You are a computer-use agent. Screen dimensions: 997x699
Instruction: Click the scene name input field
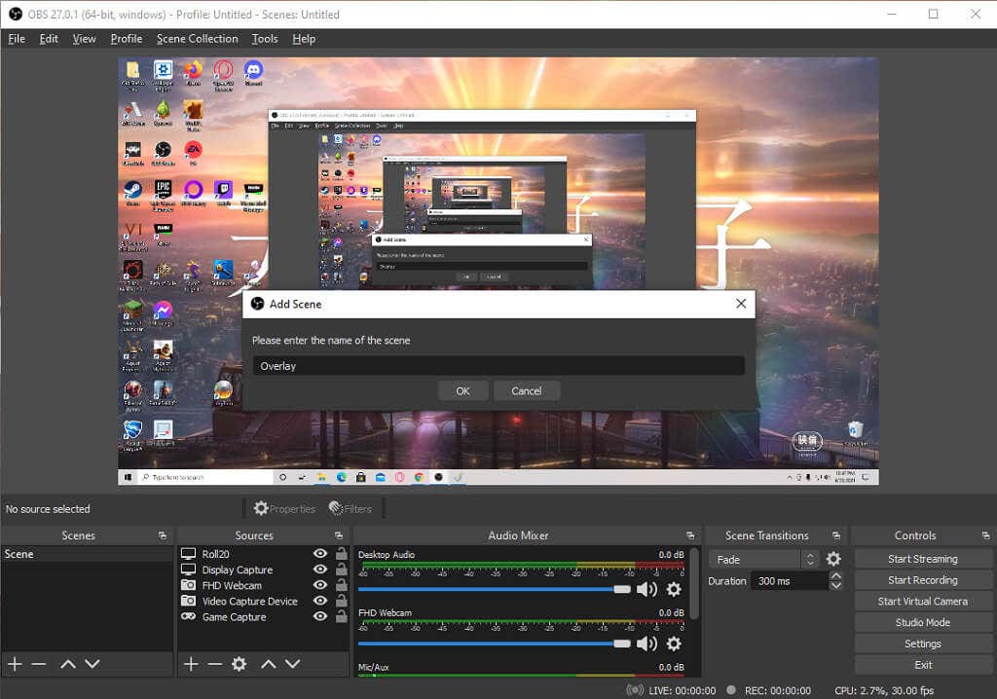498,366
